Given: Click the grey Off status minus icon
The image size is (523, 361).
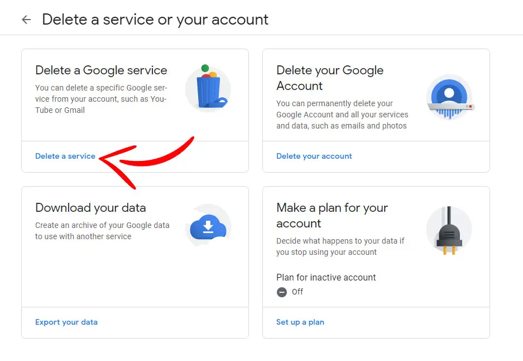Looking at the screenshot, I should point(282,292).
